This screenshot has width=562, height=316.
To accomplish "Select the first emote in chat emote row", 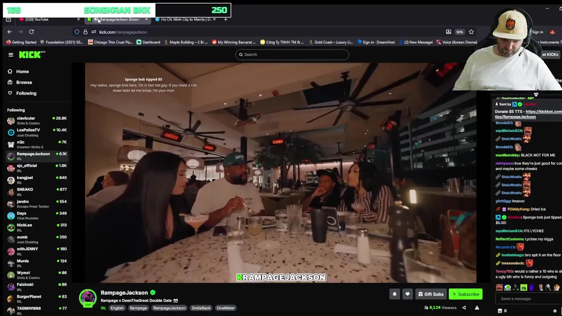I will coord(499,288).
